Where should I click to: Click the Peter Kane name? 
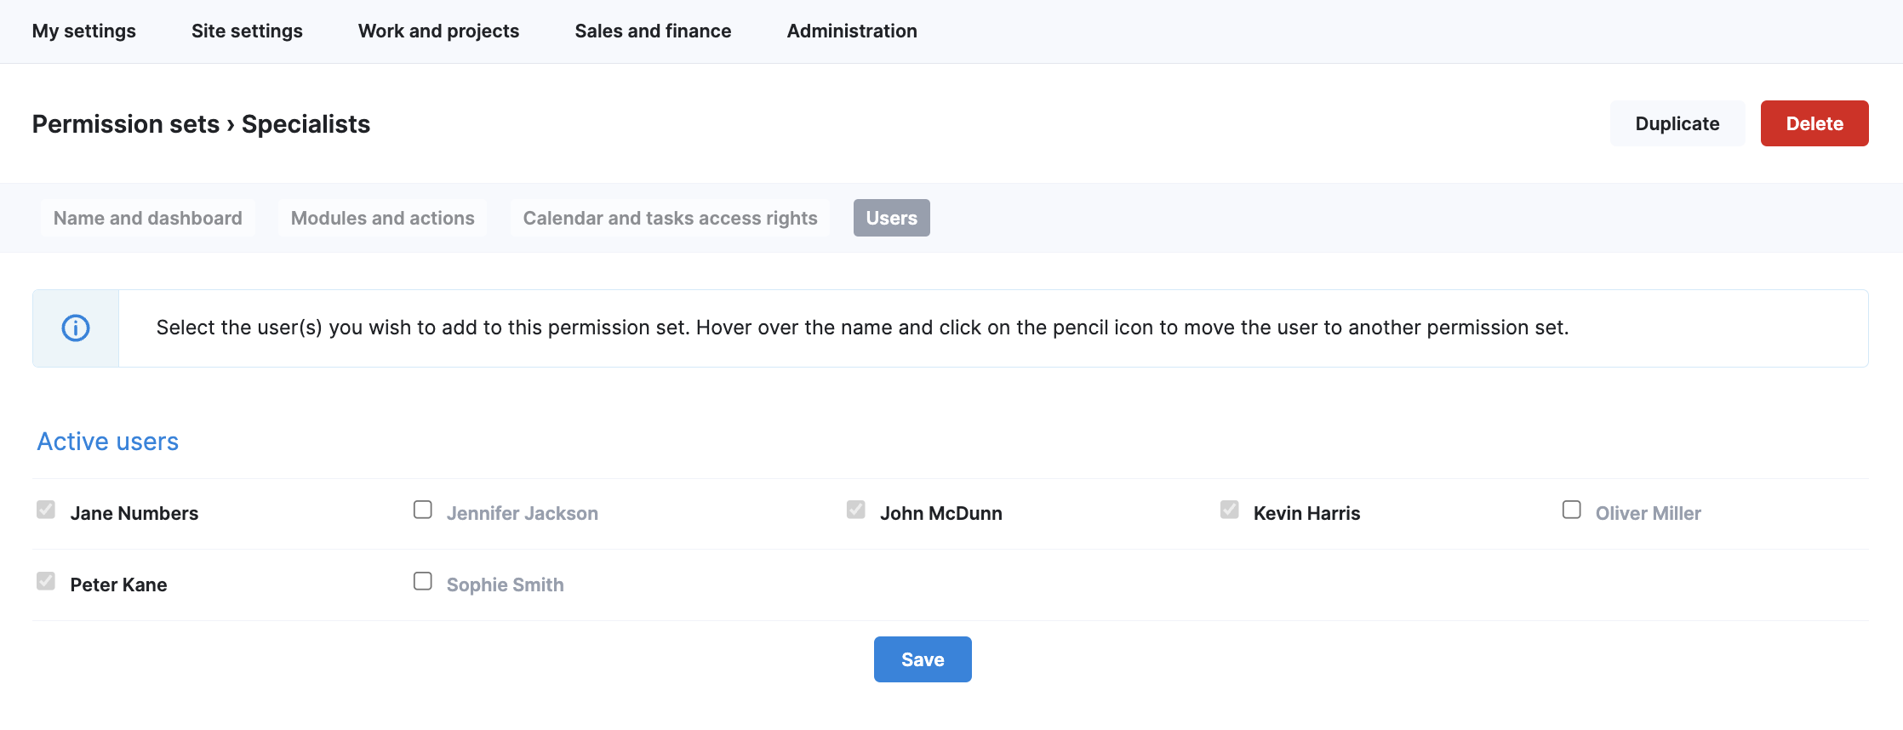coord(119,585)
